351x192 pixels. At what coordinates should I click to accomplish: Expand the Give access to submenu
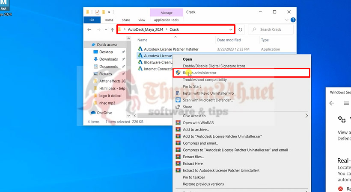coord(306,116)
